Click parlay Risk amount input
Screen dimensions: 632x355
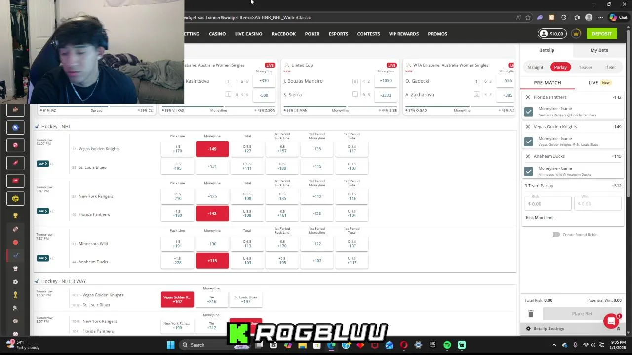pyautogui.click(x=548, y=203)
